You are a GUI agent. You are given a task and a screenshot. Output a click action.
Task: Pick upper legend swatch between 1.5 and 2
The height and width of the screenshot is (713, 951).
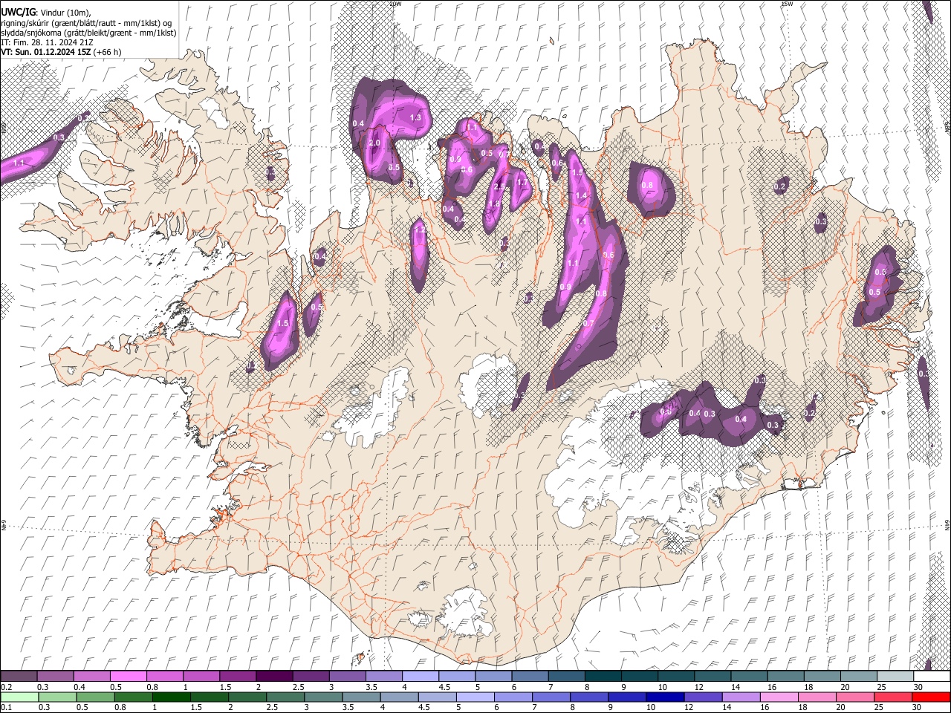(237, 677)
